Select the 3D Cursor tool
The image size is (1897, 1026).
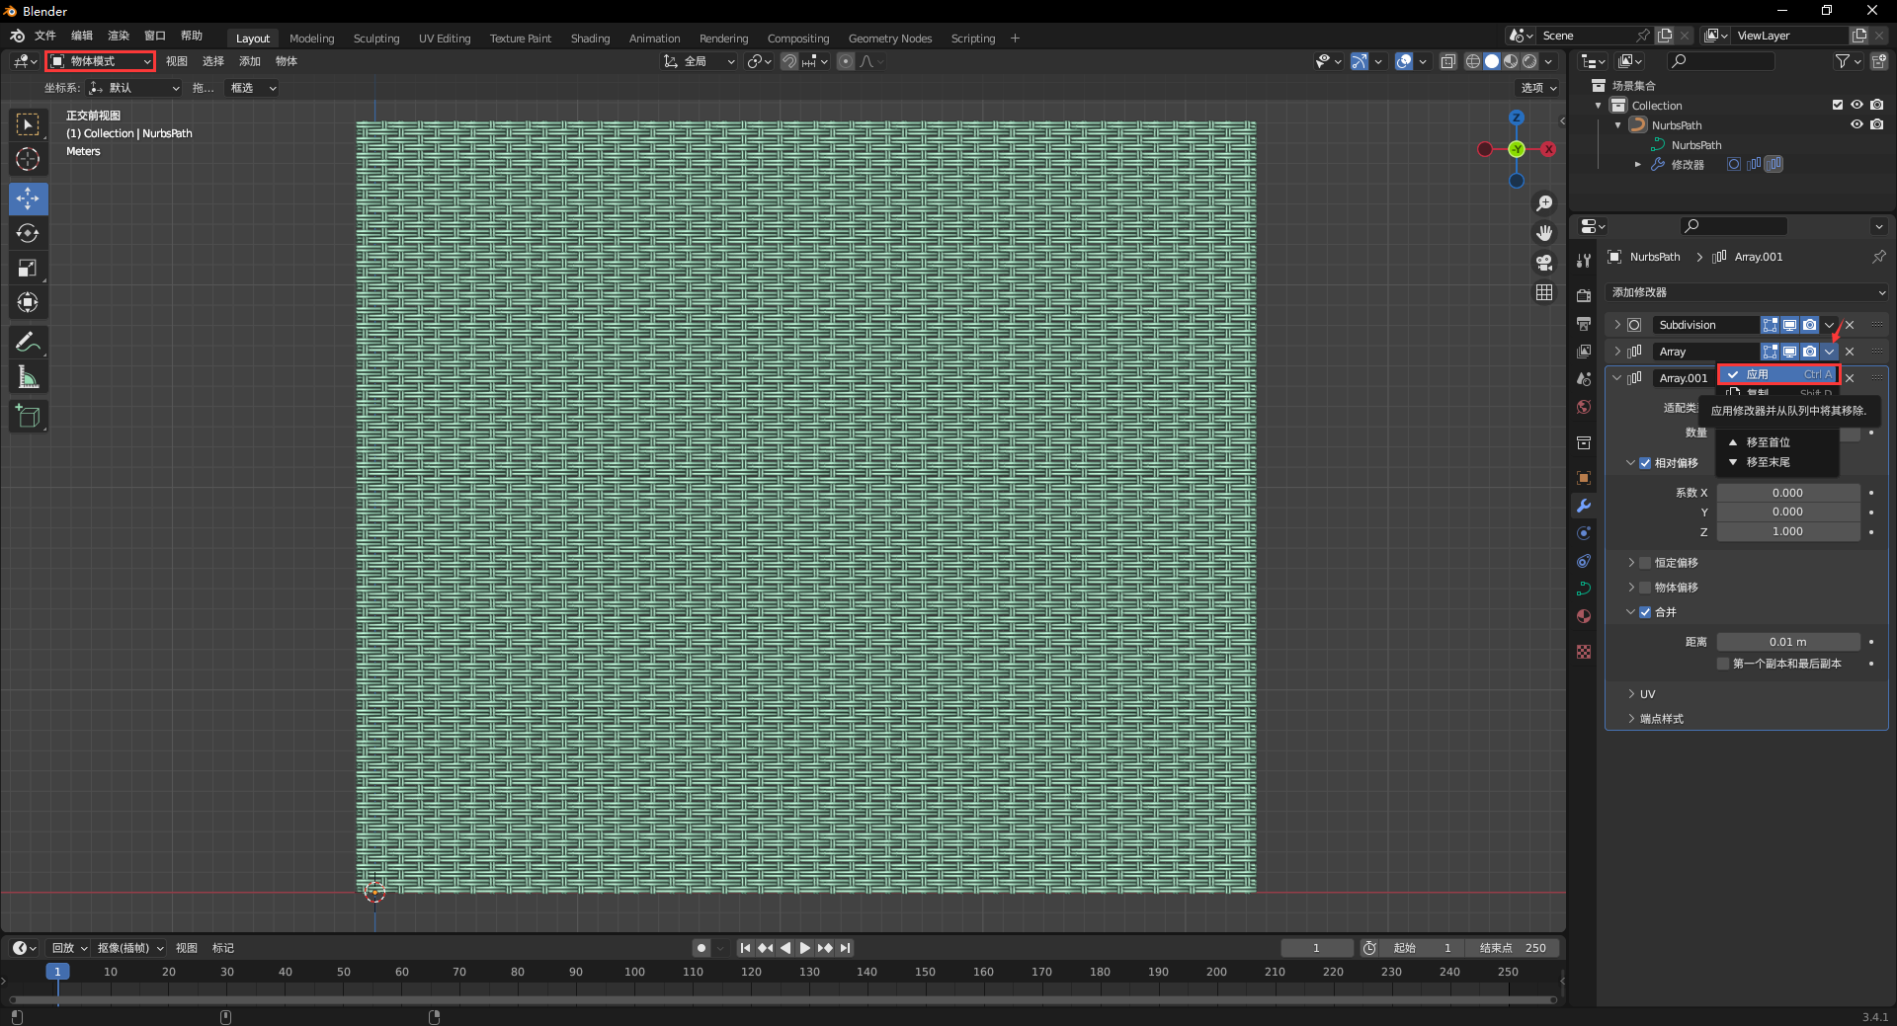click(28, 159)
